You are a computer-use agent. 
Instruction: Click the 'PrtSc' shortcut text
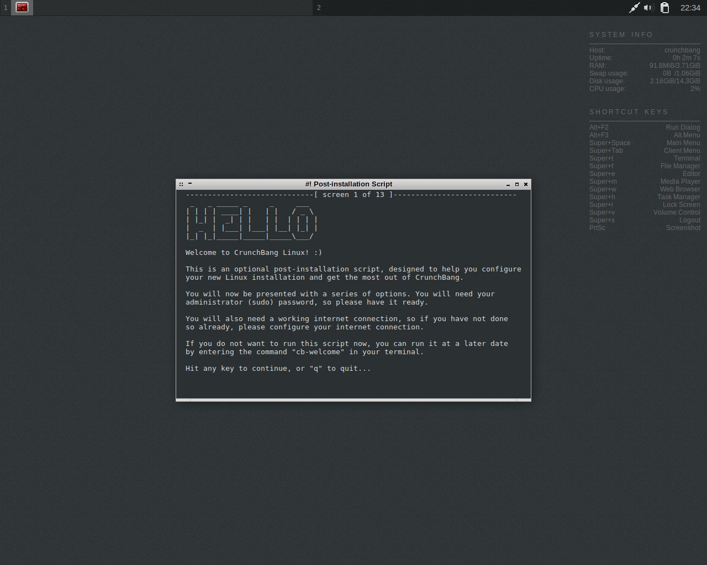point(597,228)
